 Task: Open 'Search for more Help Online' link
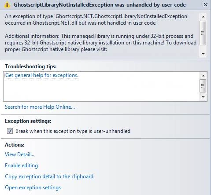point(40,107)
